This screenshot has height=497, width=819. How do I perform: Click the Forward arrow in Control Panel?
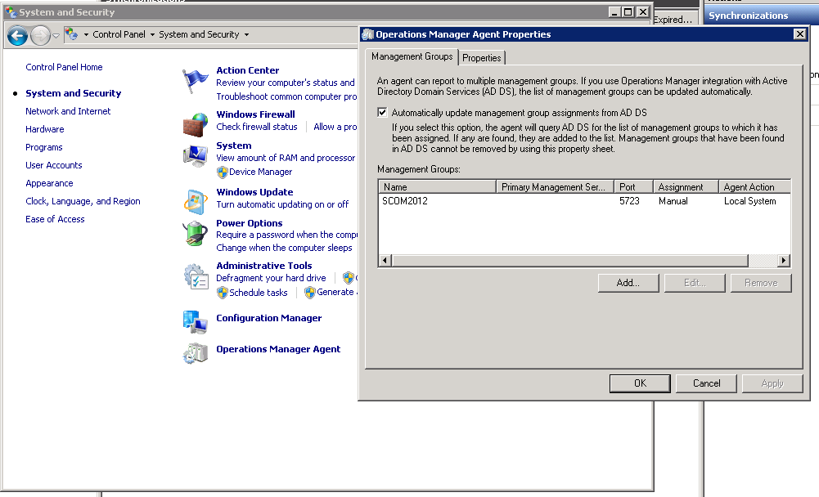(40, 35)
